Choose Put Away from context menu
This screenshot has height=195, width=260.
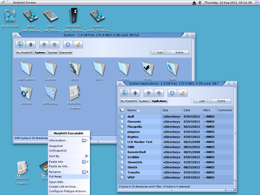pyautogui.click(x=69, y=176)
